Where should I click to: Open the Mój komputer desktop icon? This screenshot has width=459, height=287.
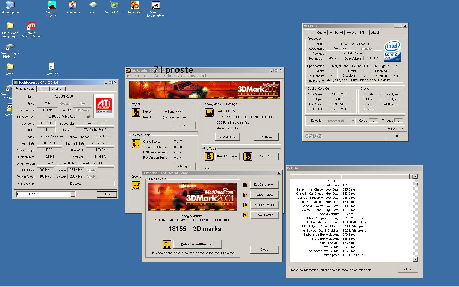coord(10,7)
